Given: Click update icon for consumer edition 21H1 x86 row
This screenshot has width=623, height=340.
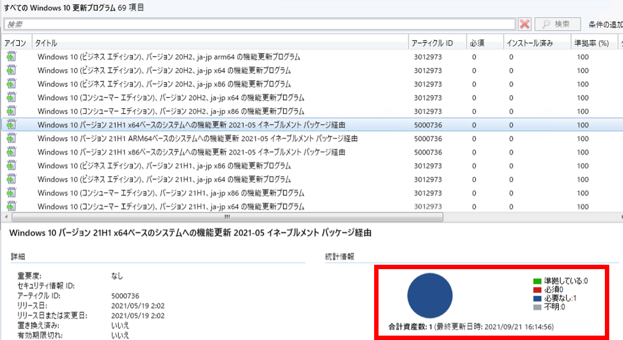Looking at the screenshot, I should click(x=11, y=193).
